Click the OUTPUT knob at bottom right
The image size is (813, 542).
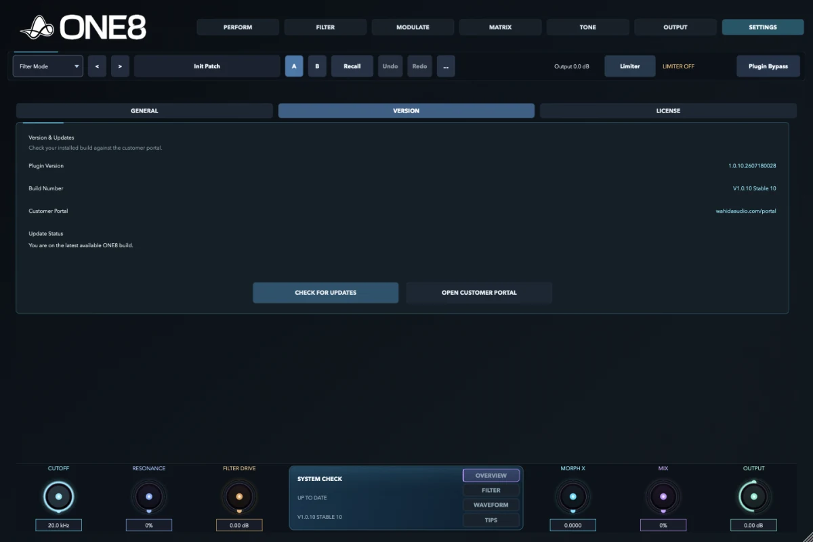754,497
